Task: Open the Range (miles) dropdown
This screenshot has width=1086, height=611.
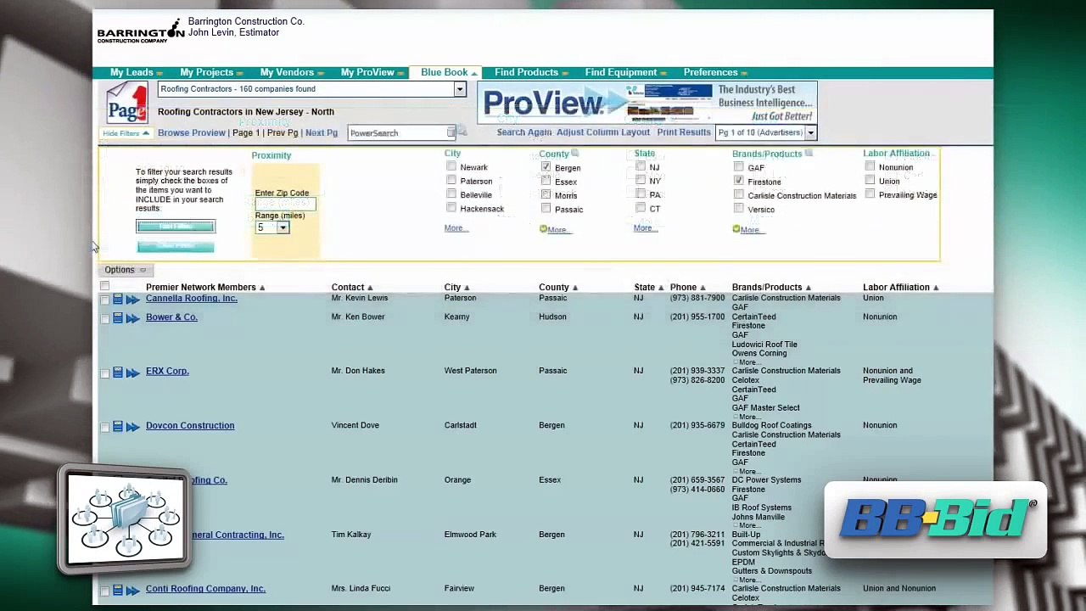Action: [283, 227]
